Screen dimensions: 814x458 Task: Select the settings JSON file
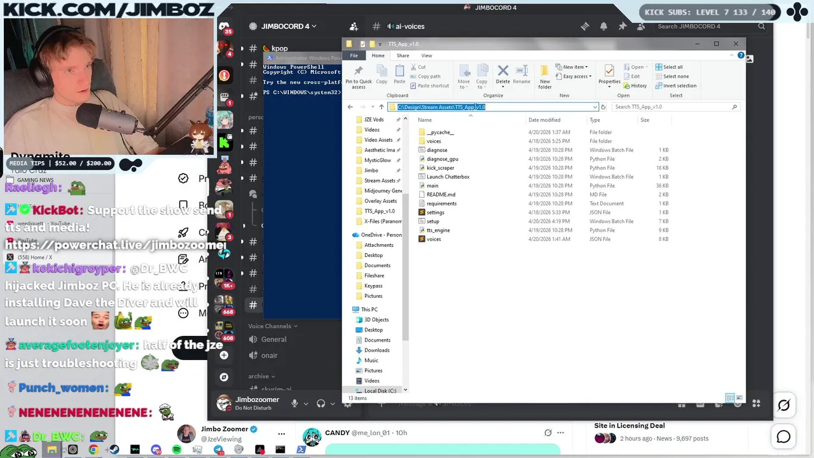point(435,212)
